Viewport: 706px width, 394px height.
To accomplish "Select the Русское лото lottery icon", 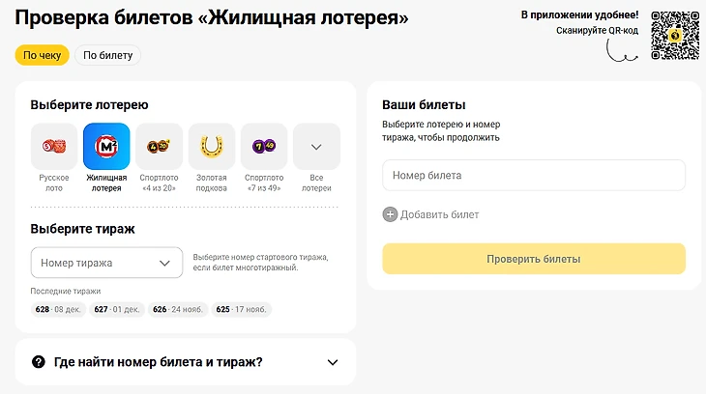I will pyautogui.click(x=54, y=147).
